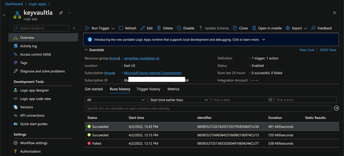Sort by the Status column header
The width and height of the screenshot is (344, 156).
[92, 118]
